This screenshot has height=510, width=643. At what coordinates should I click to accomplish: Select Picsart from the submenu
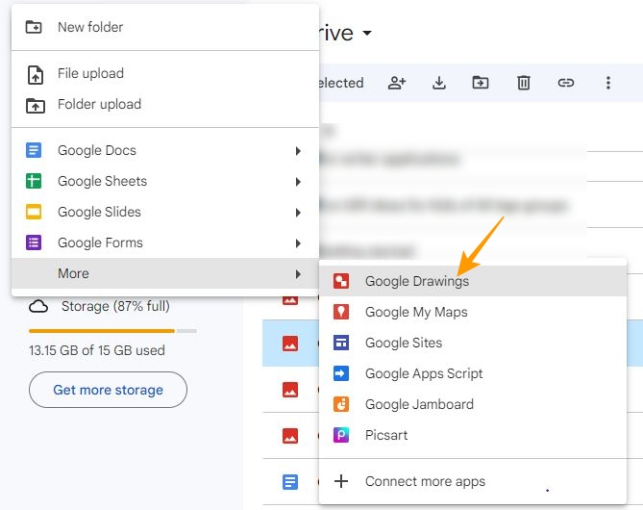pos(473,435)
